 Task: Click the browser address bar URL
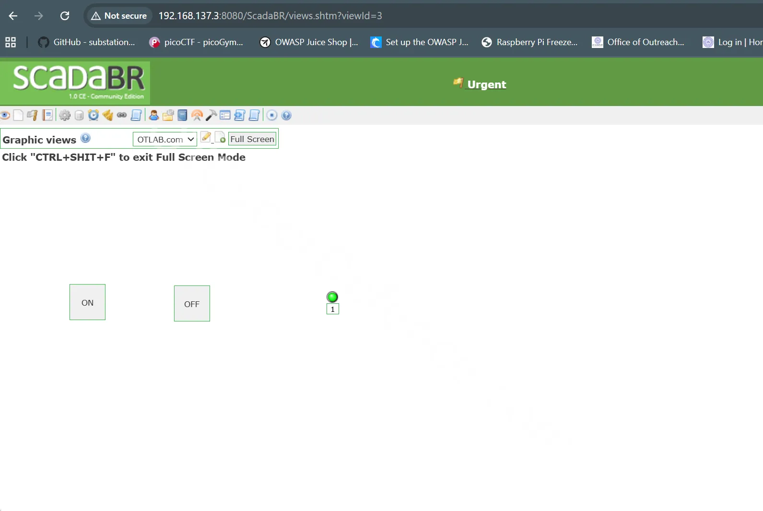pos(270,16)
